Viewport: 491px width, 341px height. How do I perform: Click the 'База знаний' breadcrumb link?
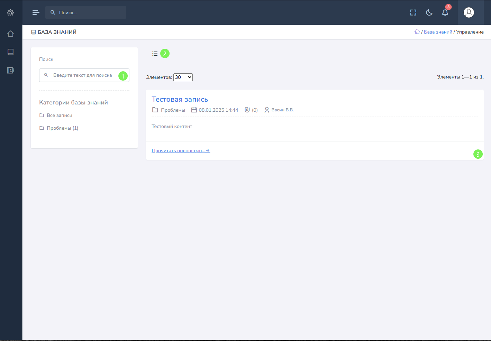click(x=438, y=32)
